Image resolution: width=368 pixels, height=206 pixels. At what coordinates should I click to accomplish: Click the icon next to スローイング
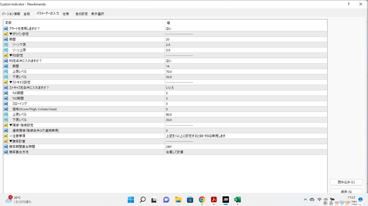point(6,104)
